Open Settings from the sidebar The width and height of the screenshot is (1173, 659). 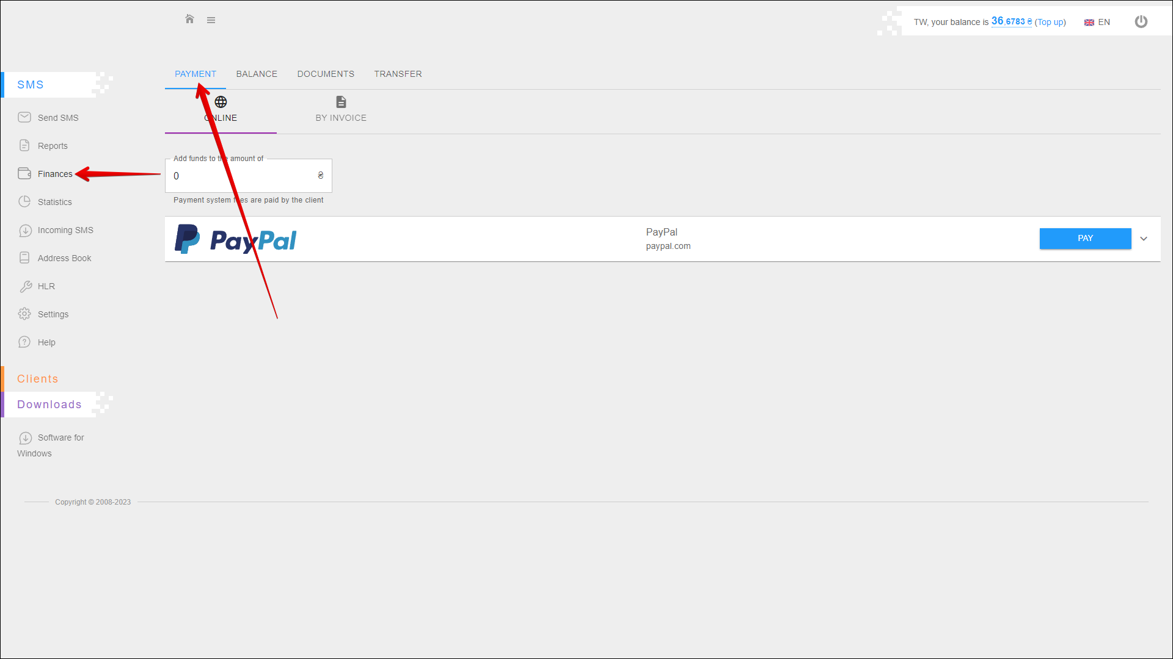53,314
